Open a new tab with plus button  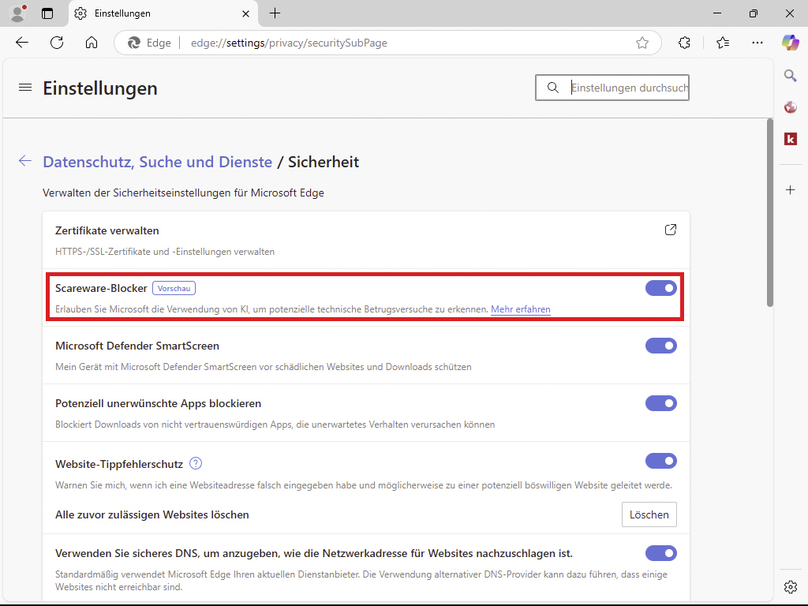275,13
